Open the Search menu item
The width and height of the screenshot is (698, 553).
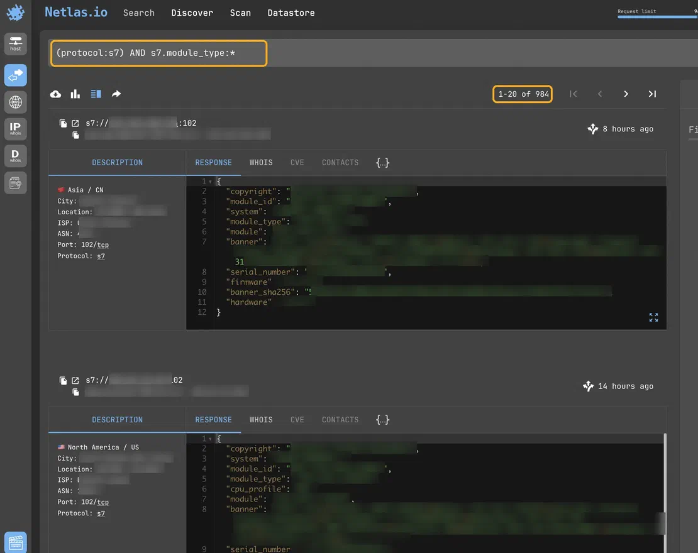(x=139, y=13)
